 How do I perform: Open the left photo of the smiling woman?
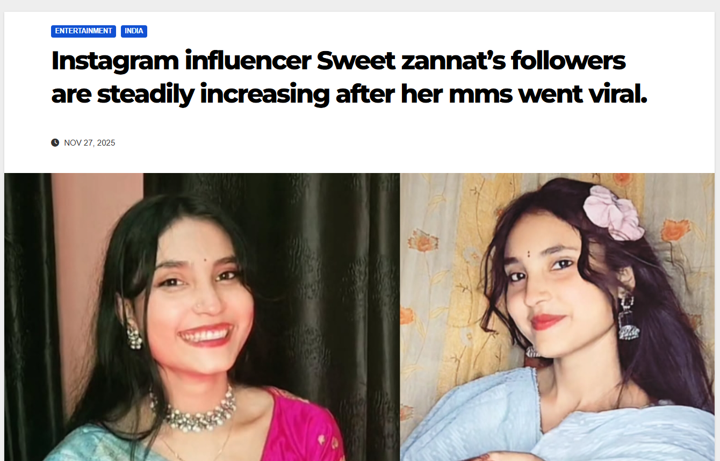coord(202,317)
